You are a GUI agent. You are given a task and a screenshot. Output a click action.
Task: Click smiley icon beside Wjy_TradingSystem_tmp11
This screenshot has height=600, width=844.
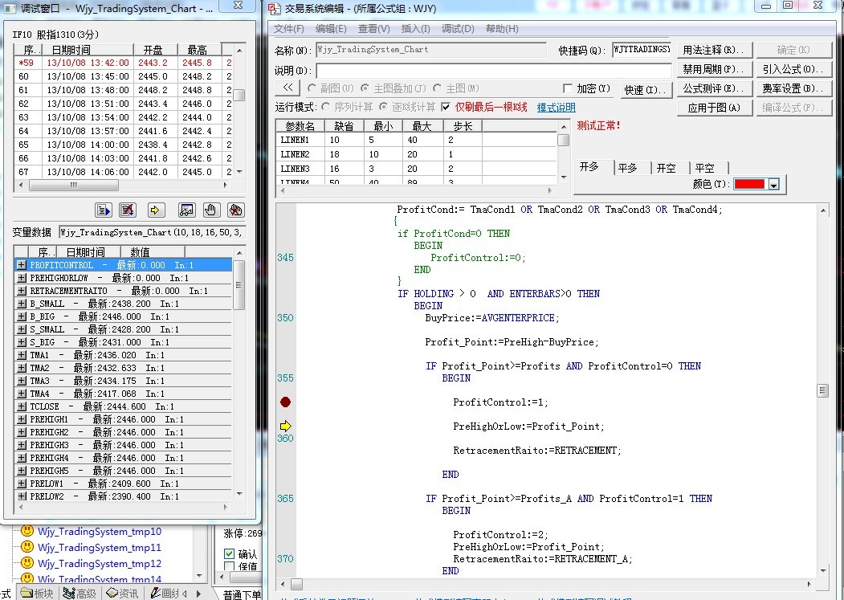pos(27,547)
